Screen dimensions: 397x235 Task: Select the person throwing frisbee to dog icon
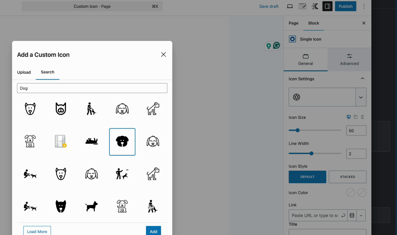coord(122,174)
